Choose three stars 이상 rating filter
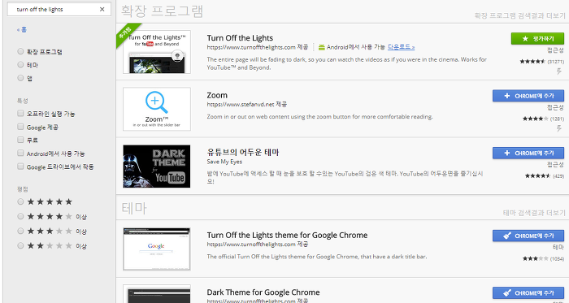This screenshot has width=569, height=303. [x=20, y=231]
